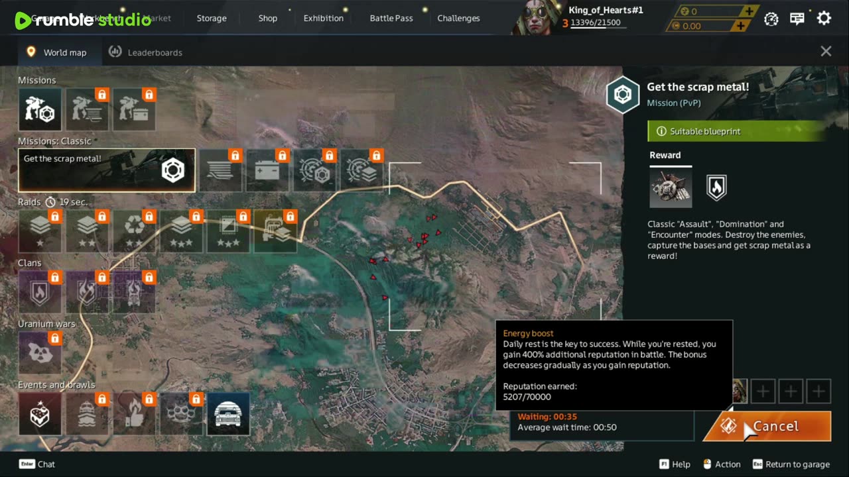This screenshot has height=477, width=849.
Task: Select the third locked Clans vehicle-flame icon
Action: (x=134, y=292)
